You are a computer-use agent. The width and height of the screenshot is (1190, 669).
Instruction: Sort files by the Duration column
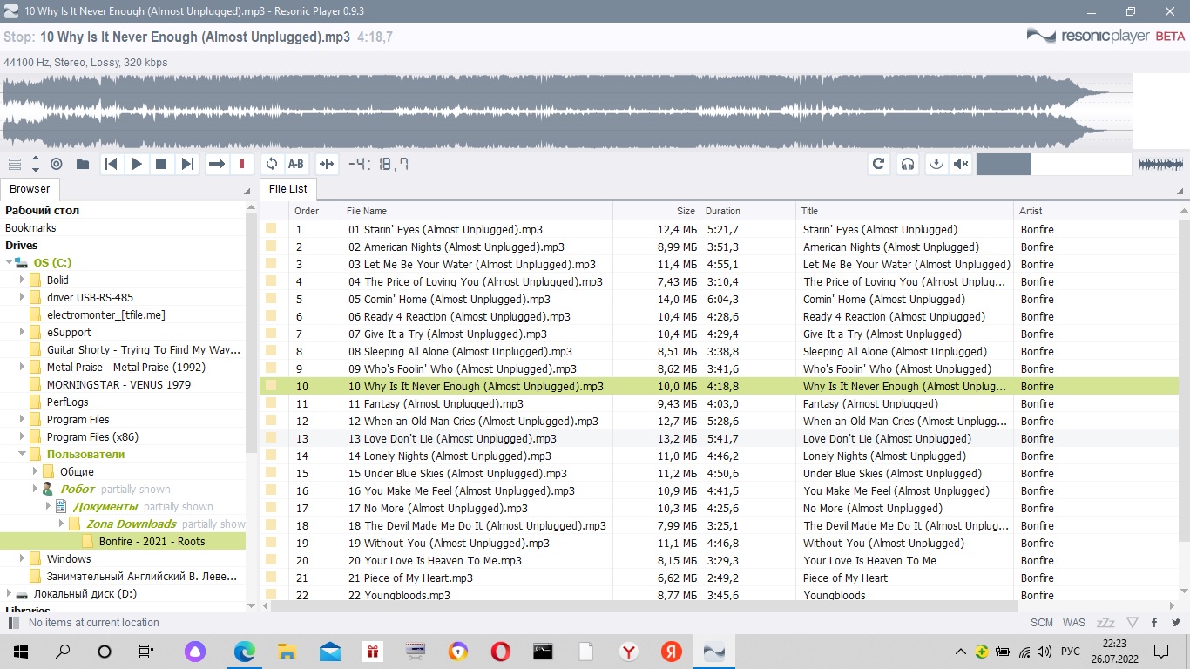(x=748, y=211)
